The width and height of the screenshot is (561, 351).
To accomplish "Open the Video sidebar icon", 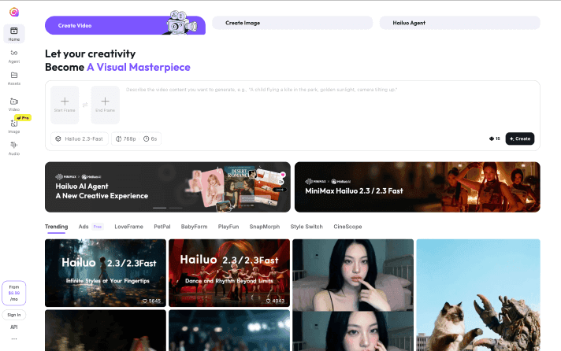I will [14, 105].
